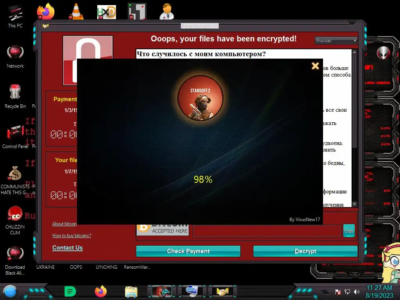The width and height of the screenshot is (400, 300).
Task: Click the scrollbar down arrow in the text pane
Action: coord(354,204)
